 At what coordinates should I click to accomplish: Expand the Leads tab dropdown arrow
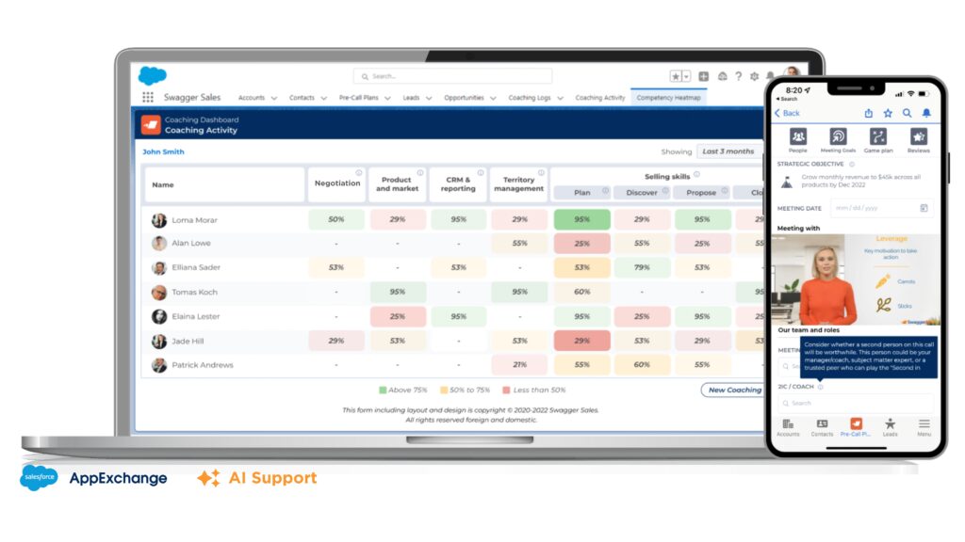tap(429, 98)
